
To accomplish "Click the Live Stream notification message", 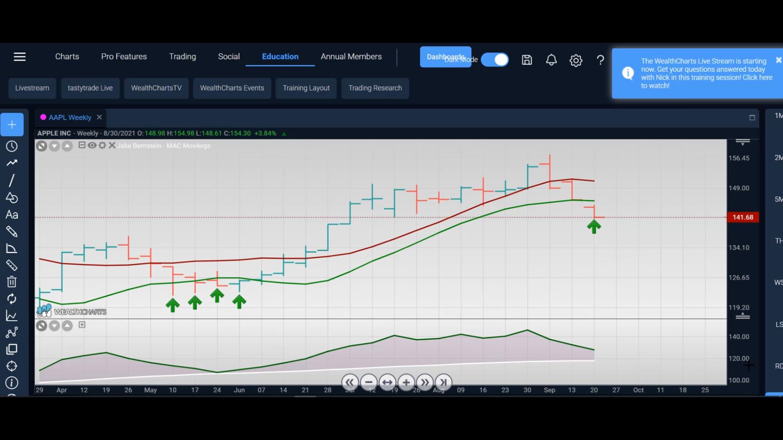I will [706, 73].
